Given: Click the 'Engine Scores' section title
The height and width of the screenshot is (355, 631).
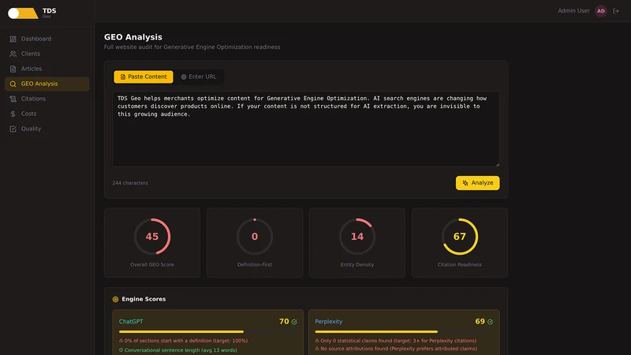Looking at the screenshot, I should click(x=144, y=299).
